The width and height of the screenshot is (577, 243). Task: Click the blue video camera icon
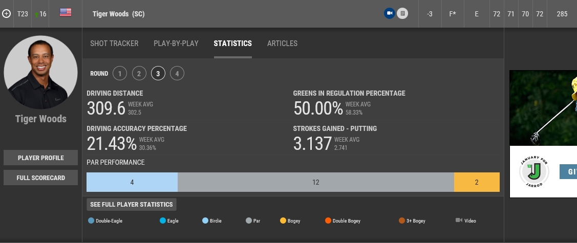point(390,14)
